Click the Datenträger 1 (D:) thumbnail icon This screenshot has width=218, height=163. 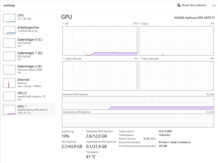[x=9, y=56]
